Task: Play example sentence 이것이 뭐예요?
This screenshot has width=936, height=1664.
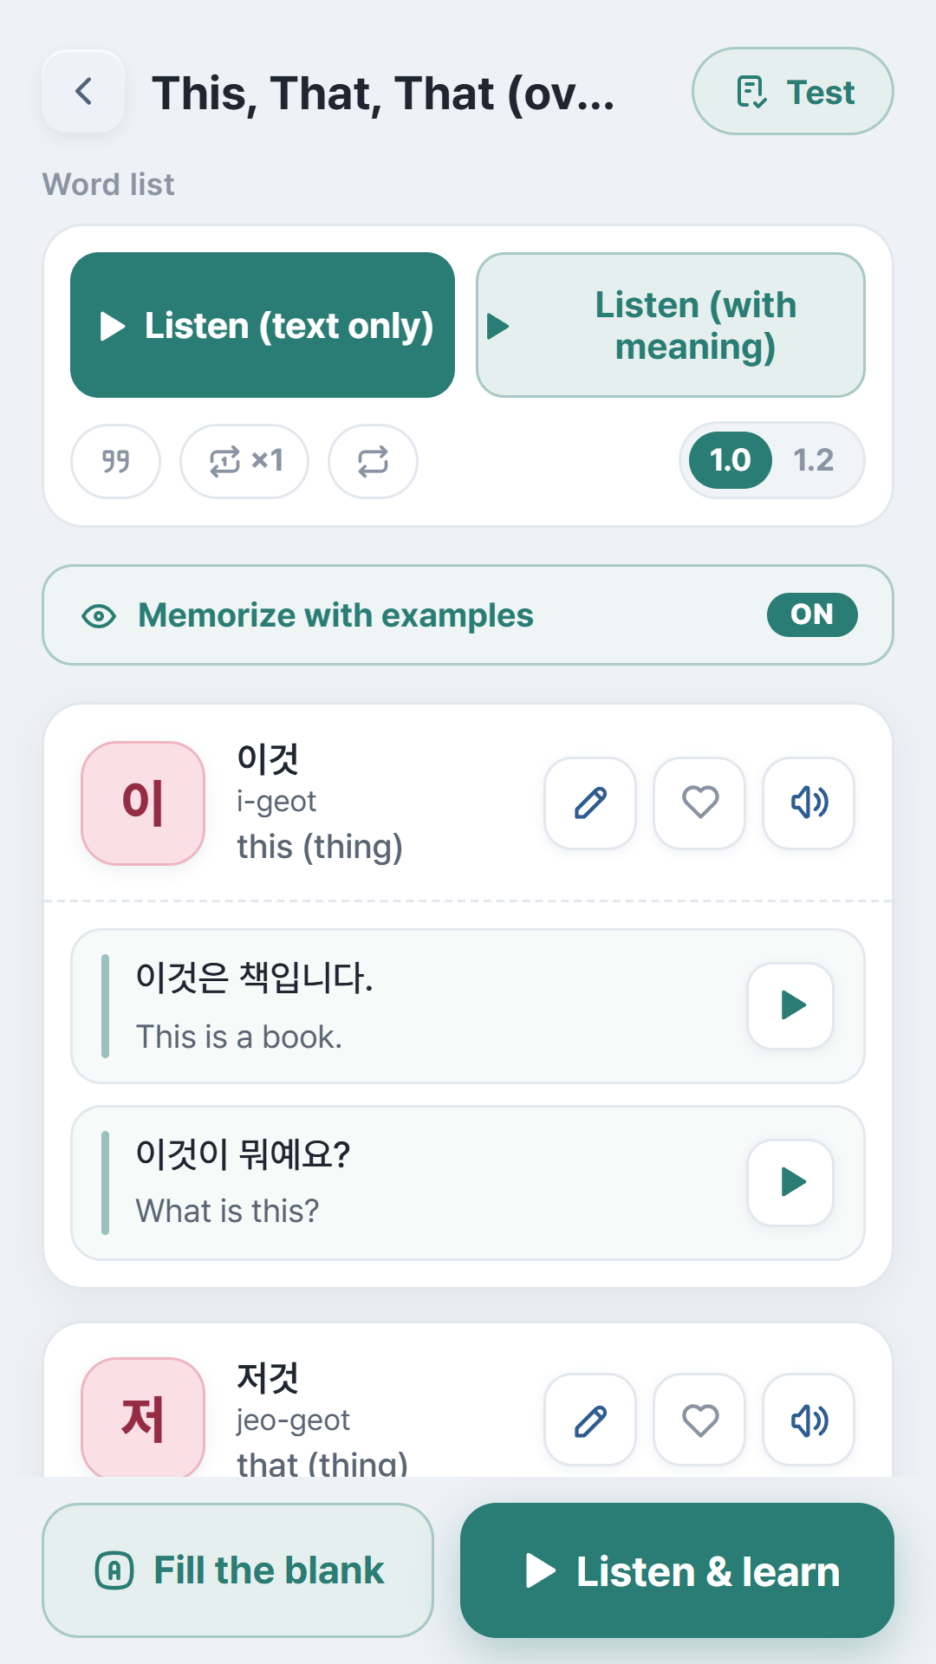Action: point(790,1182)
